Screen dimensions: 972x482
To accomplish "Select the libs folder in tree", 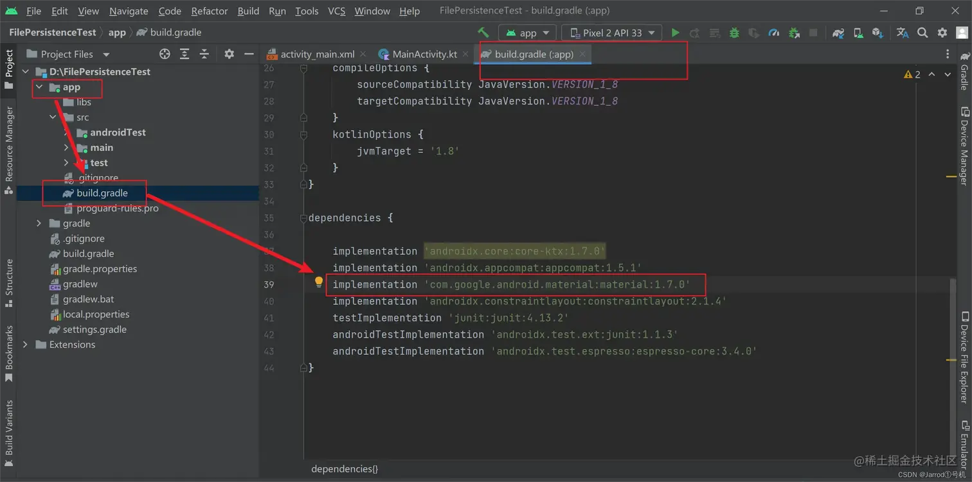I will click(x=84, y=102).
